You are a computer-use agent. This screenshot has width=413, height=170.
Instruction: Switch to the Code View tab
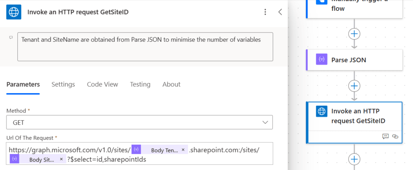(x=102, y=84)
